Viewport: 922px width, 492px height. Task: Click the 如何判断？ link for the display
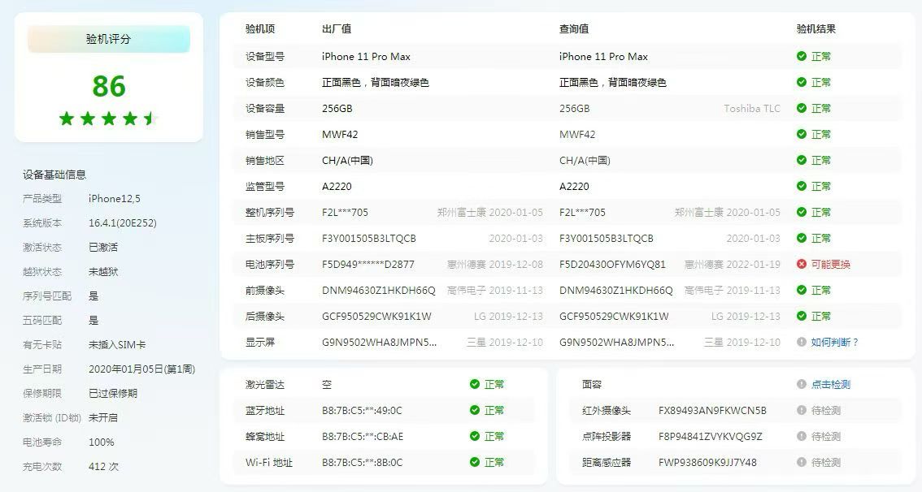tap(834, 343)
